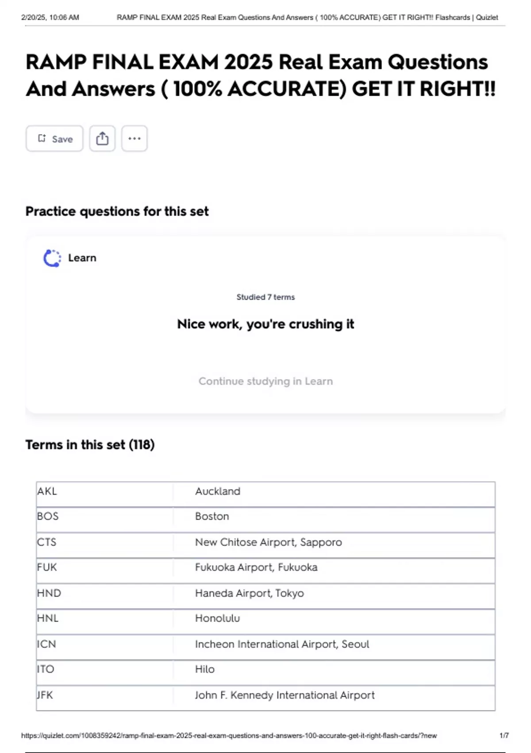Click the Save button
This screenshot has width=531, height=753.
click(54, 139)
